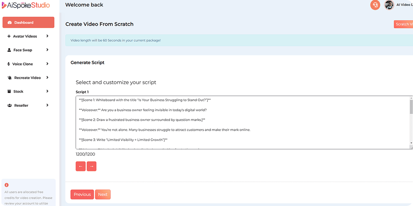Click the Face Swap person icon
Screen dimensions: 413x206
click(x=9, y=50)
